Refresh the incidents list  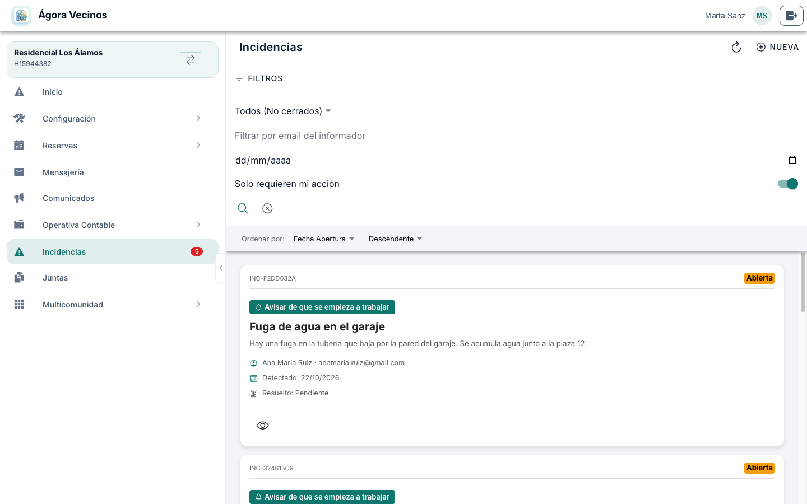tap(736, 48)
